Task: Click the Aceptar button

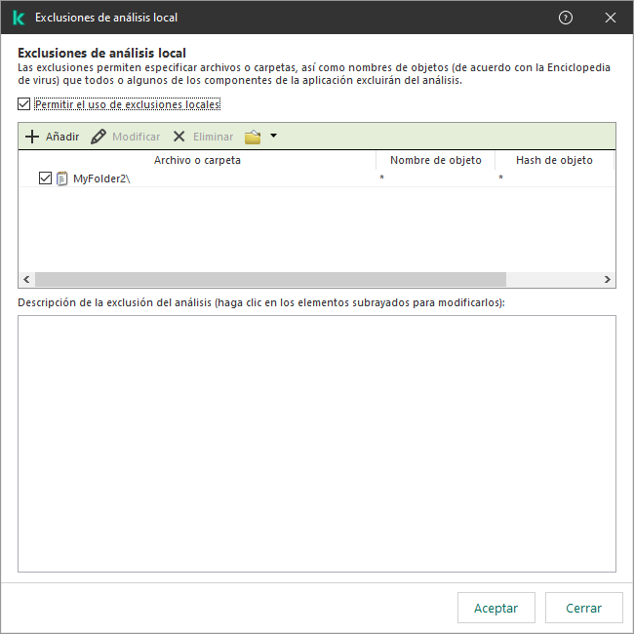Action: [x=496, y=608]
